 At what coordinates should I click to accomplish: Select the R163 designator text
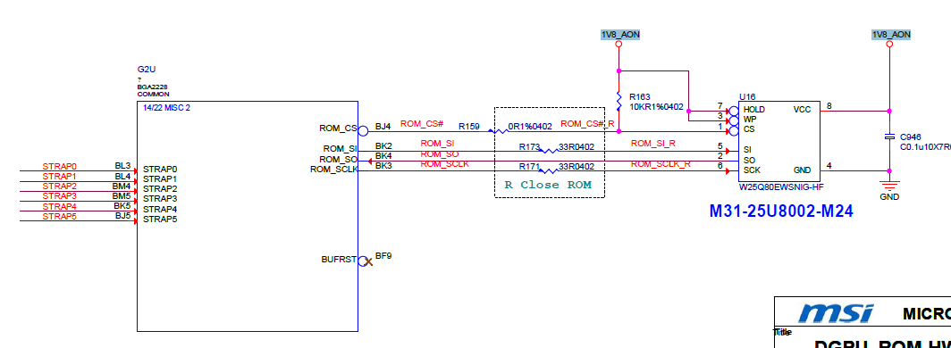click(x=640, y=97)
